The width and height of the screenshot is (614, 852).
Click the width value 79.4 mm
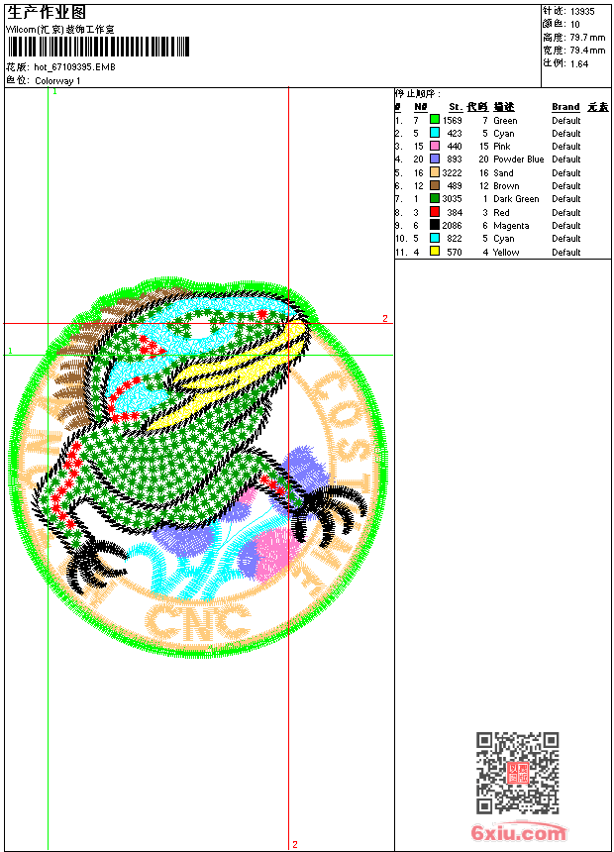click(587, 51)
